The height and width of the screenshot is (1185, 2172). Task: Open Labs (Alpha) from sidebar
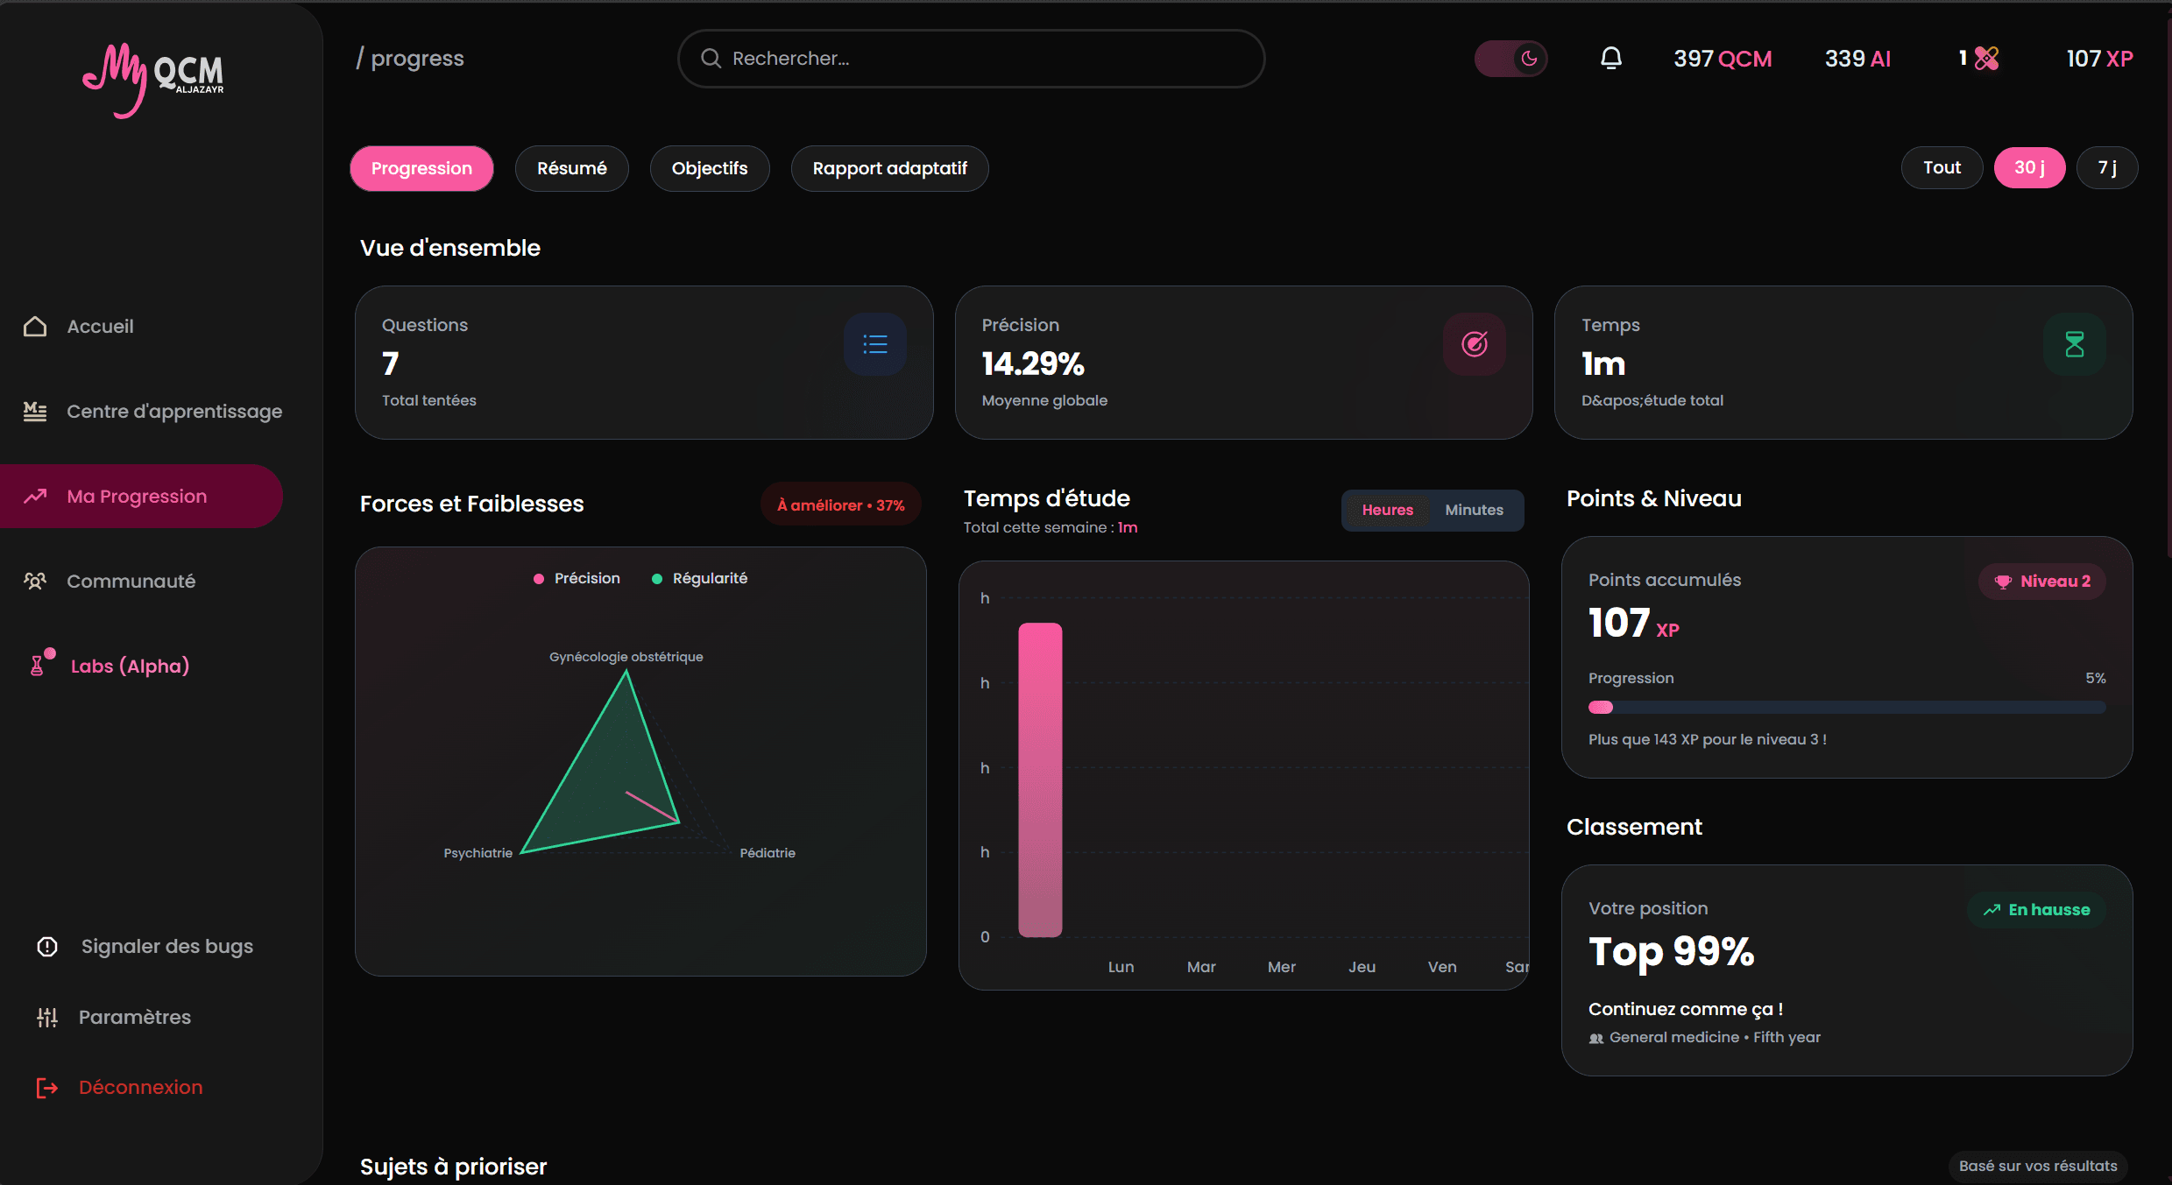[x=129, y=666]
